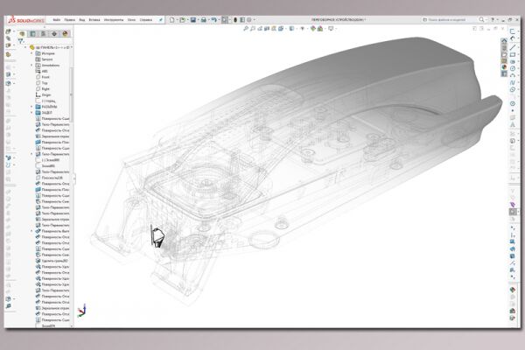Toggle the pushpin next to the menu bar

(x=160, y=20)
